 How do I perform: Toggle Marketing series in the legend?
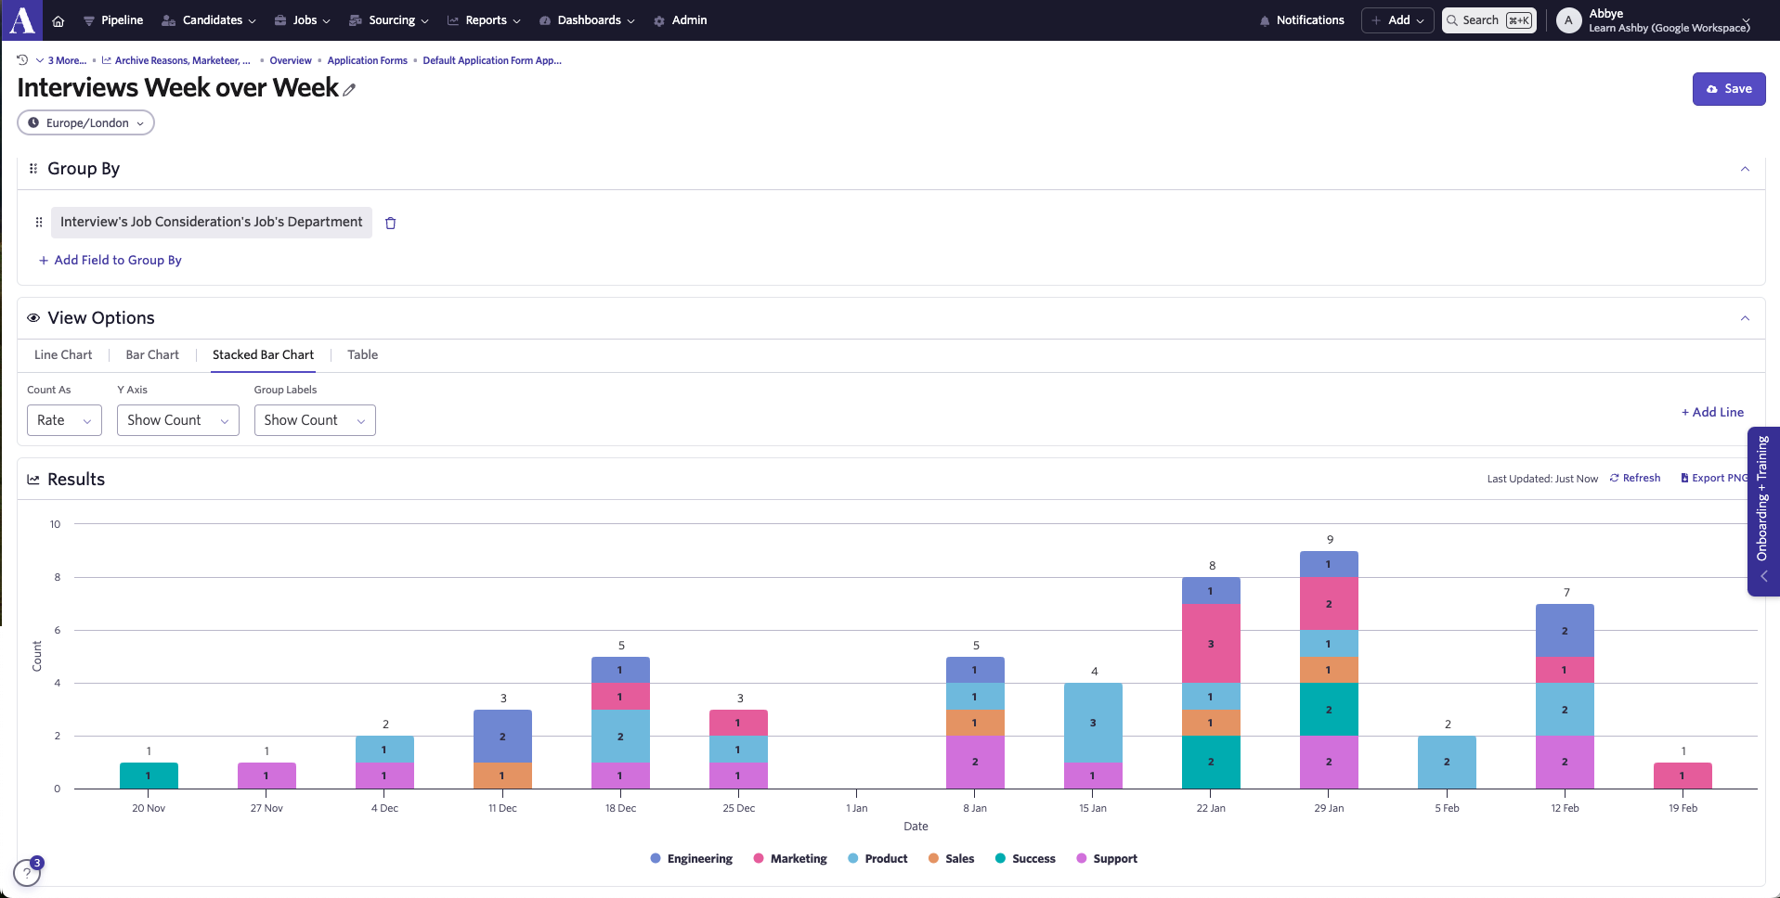point(790,859)
